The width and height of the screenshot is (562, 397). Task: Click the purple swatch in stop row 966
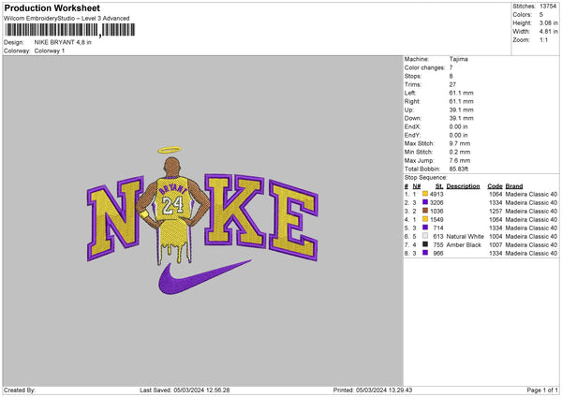(425, 253)
